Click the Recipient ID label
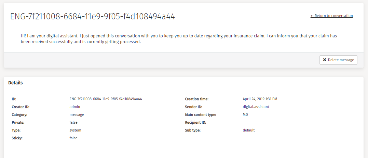Screen dimensions: 368x158 (x=196, y=123)
